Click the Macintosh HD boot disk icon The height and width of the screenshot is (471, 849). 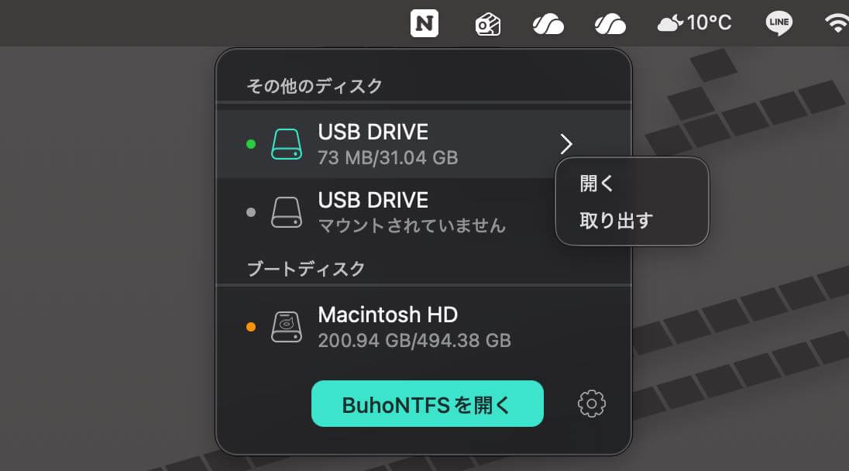pyautogui.click(x=285, y=326)
